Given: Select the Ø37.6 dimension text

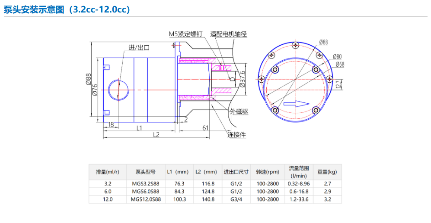Looking at the screenshot, I should [243, 79].
